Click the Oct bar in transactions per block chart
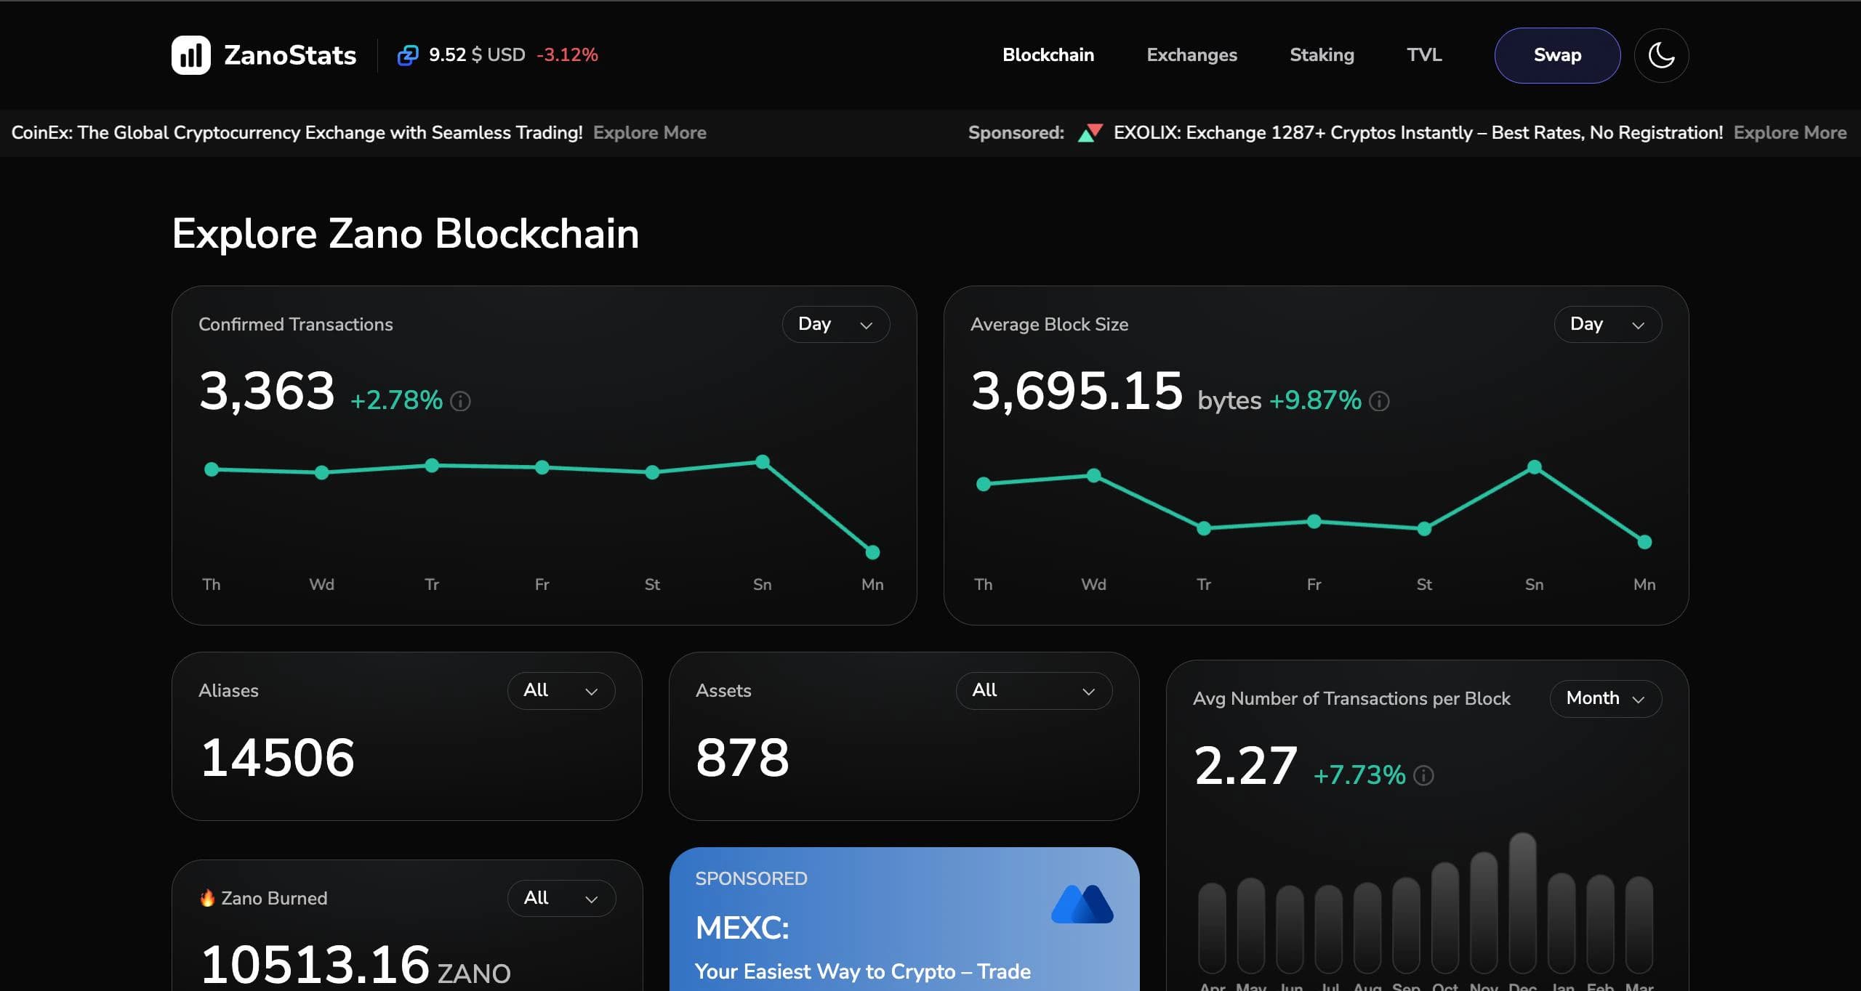This screenshot has height=991, width=1861. [x=1445, y=918]
